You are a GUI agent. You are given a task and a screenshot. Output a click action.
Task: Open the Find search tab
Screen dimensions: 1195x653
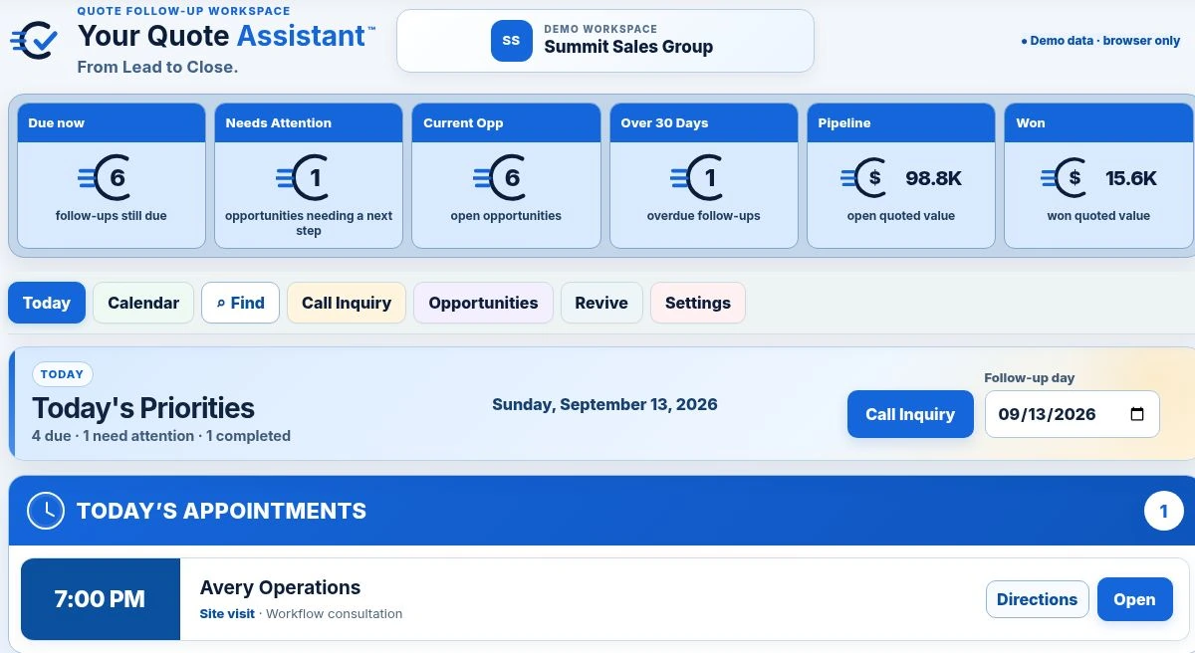[240, 303]
